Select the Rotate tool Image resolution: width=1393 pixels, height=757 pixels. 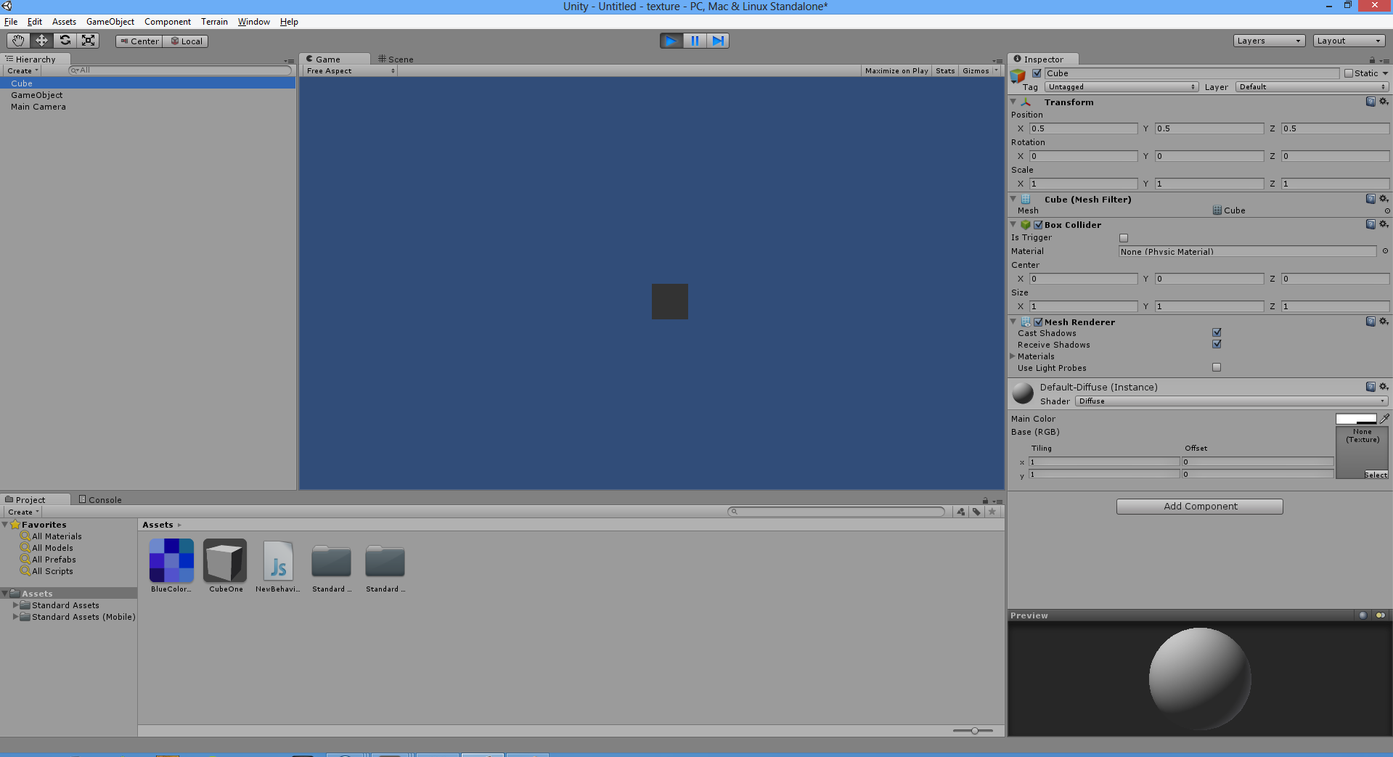click(65, 41)
